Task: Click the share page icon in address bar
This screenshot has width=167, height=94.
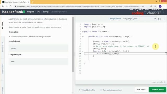Action: pyautogui.click(x=151, y=6)
